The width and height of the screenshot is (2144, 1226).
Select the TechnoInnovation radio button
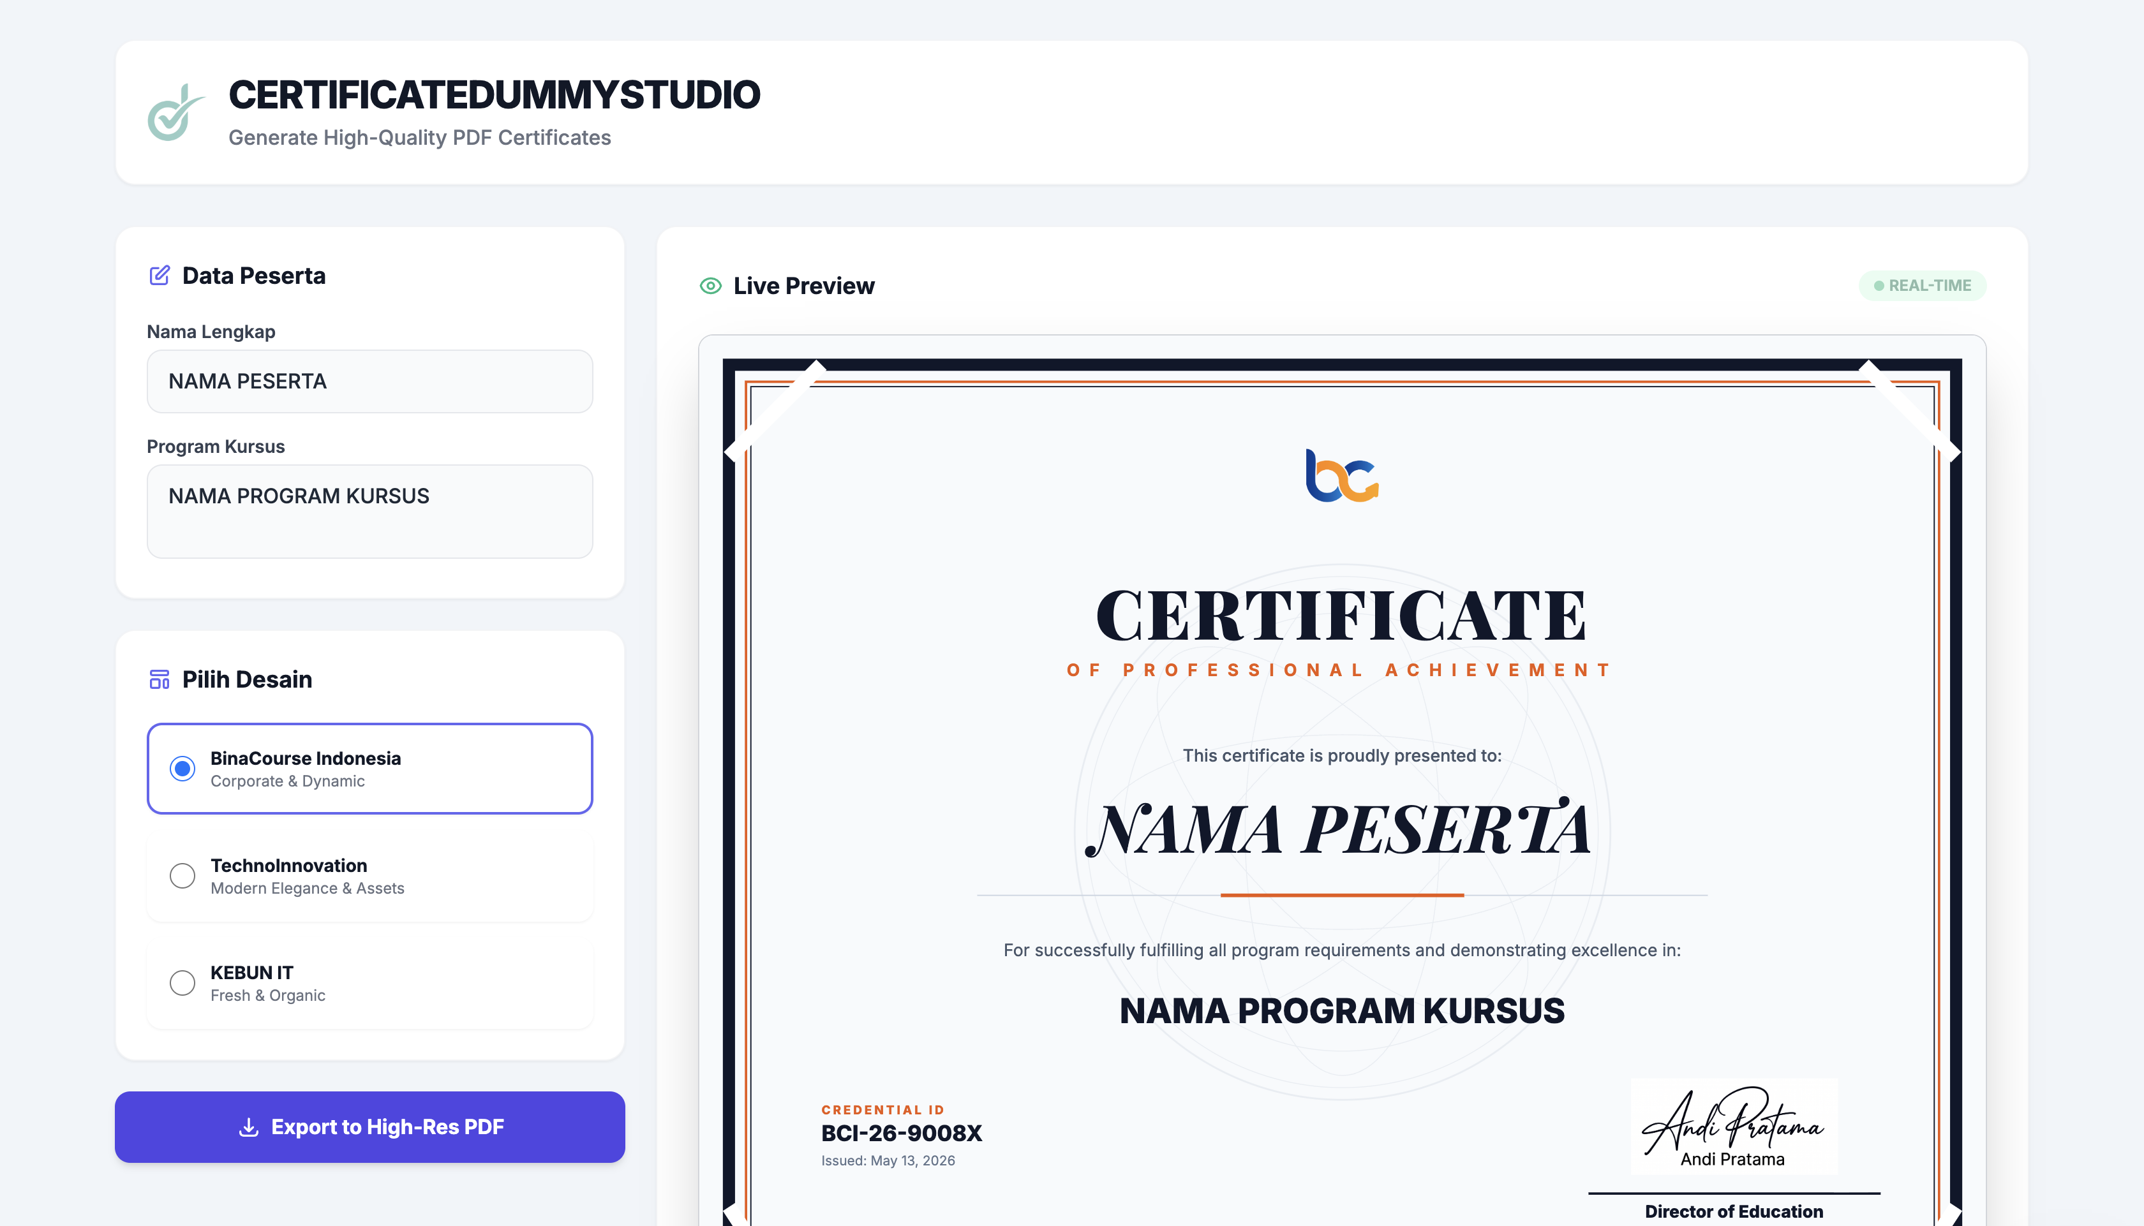pyautogui.click(x=182, y=876)
